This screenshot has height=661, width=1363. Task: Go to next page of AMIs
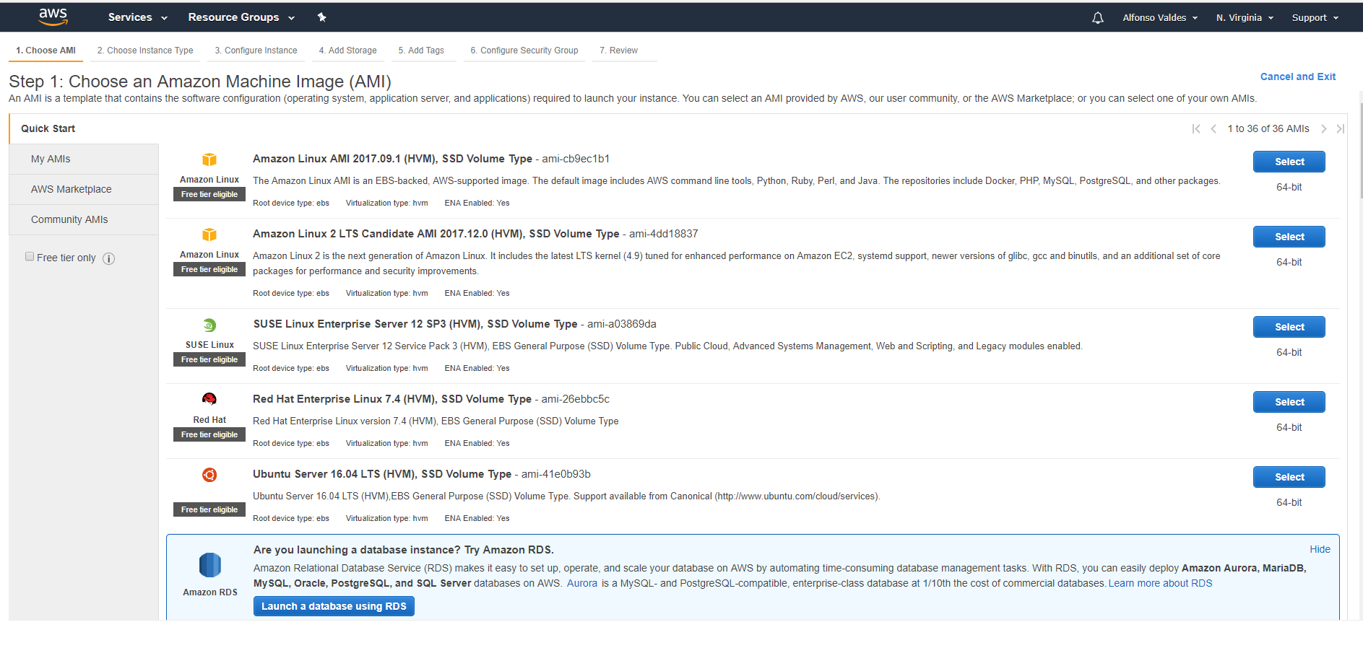tap(1323, 128)
